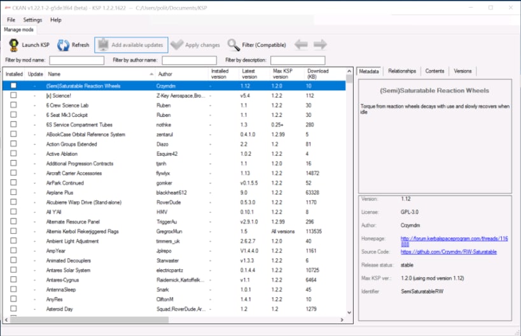This screenshot has width=521, height=336.
Task: Click author RoverDude in Alcubierre row
Action: pyautogui.click(x=169, y=202)
